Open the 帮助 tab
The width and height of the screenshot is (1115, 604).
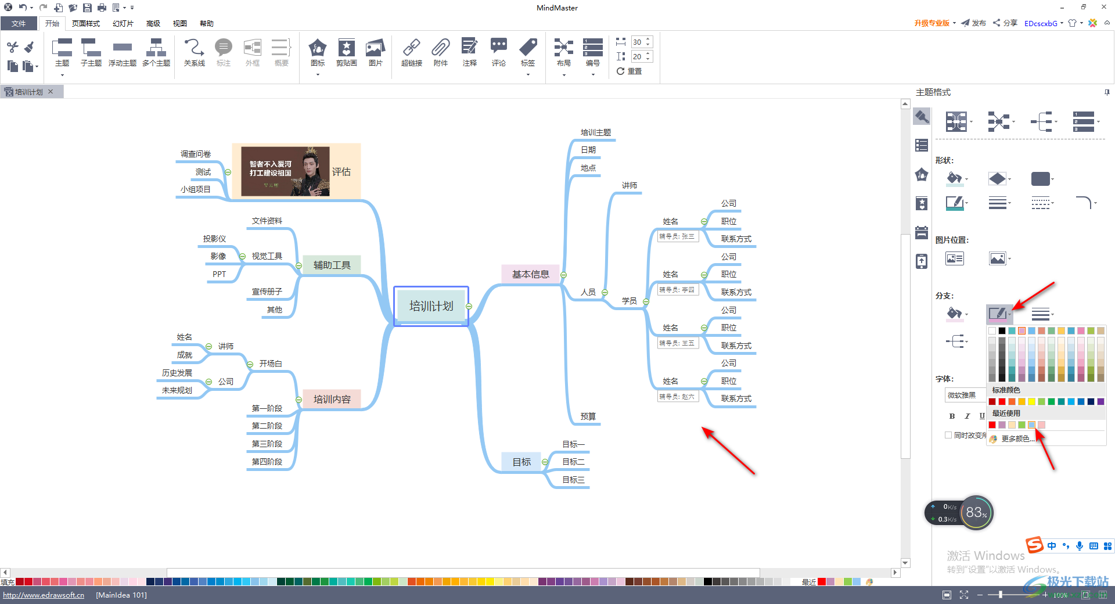click(207, 23)
